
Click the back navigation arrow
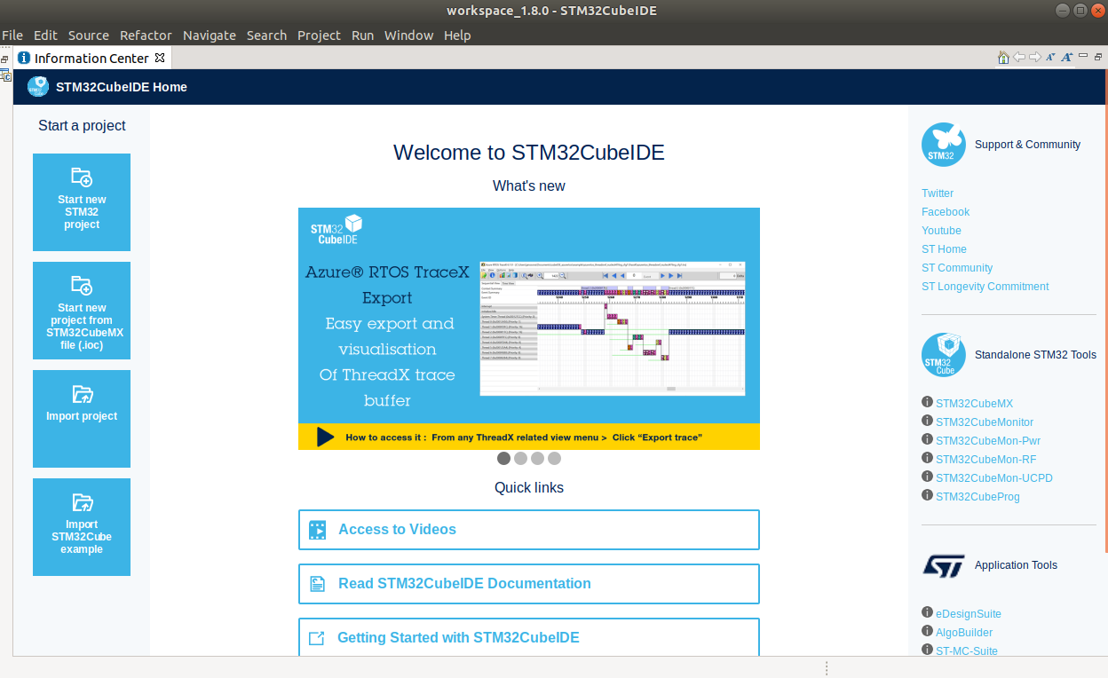[x=1018, y=56]
